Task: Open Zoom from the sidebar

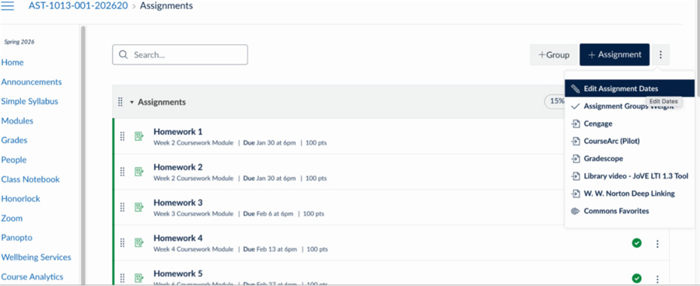Action: [x=12, y=218]
